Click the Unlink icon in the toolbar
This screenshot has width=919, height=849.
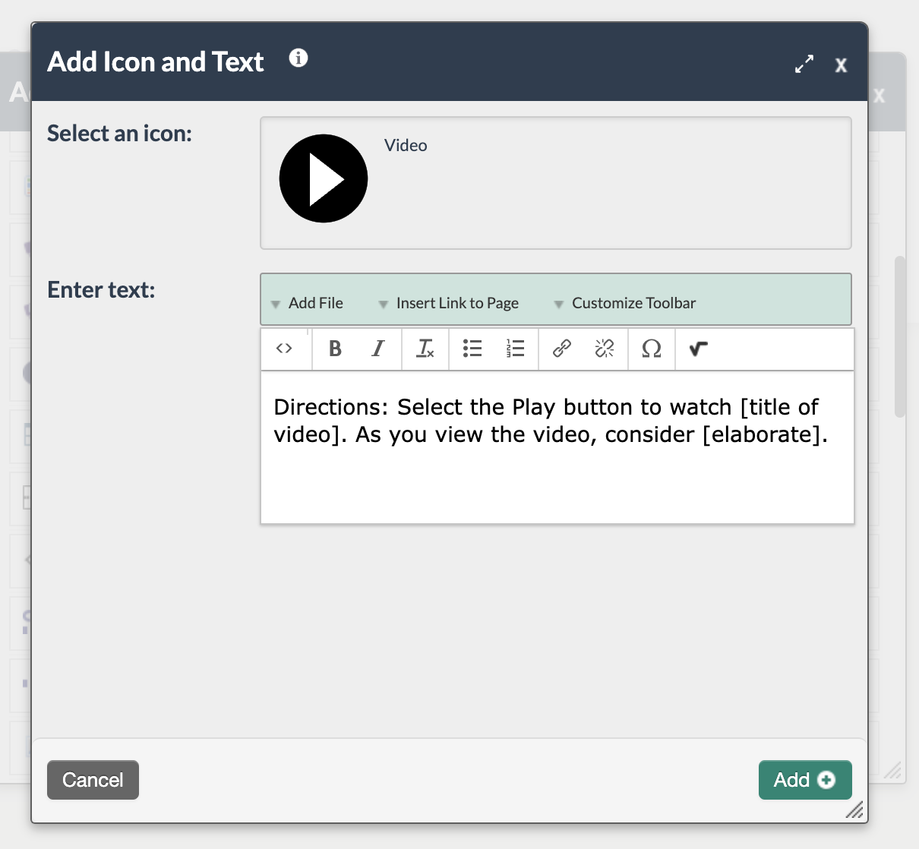[605, 349]
